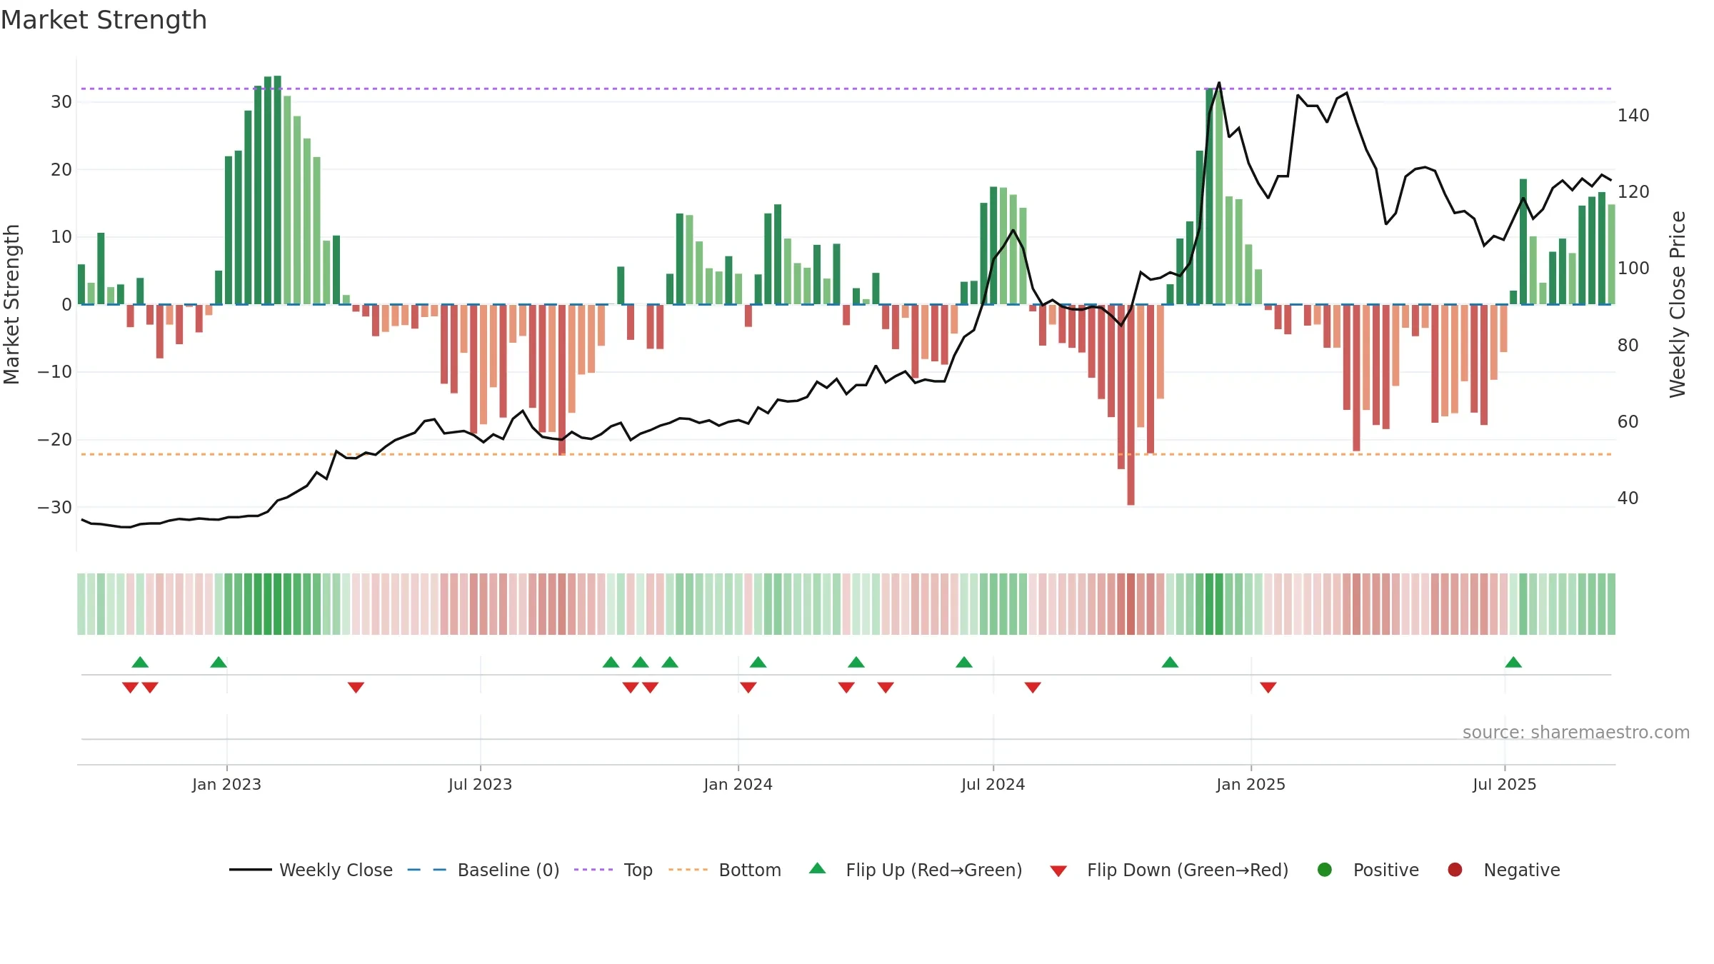Click the 40 tick on the right axis
The width and height of the screenshot is (1714, 964).
(1628, 498)
